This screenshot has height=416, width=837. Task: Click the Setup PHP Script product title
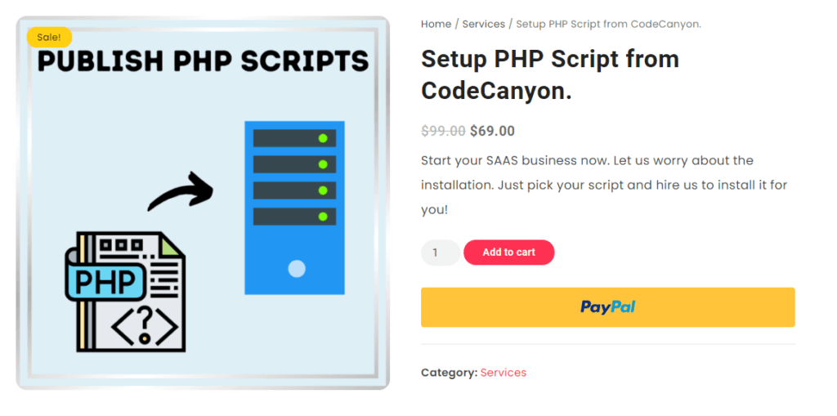pyautogui.click(x=549, y=74)
